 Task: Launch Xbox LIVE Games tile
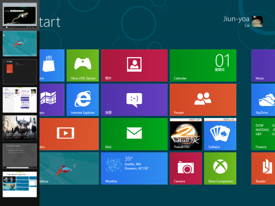[x=82, y=65]
